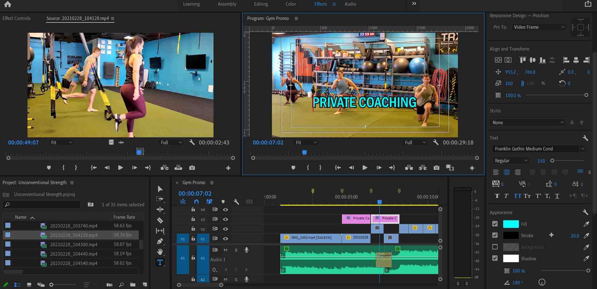The height and width of the screenshot is (289, 597).
Task: Play the Program monitor
Action: coord(365,168)
